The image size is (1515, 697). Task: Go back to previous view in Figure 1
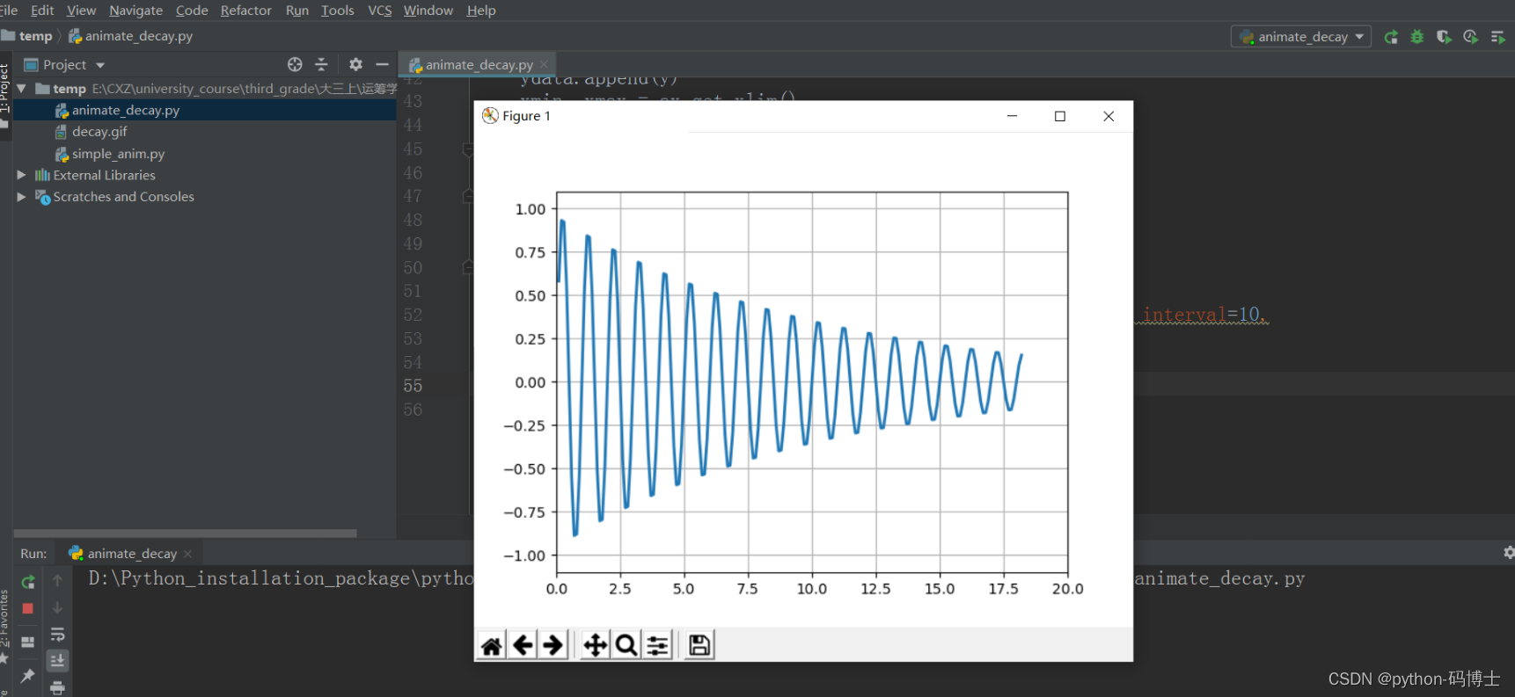pyautogui.click(x=523, y=646)
